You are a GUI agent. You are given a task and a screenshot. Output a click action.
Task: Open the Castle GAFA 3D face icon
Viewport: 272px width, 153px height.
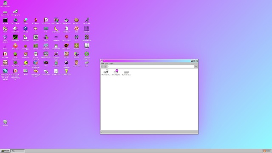tap(76, 63)
